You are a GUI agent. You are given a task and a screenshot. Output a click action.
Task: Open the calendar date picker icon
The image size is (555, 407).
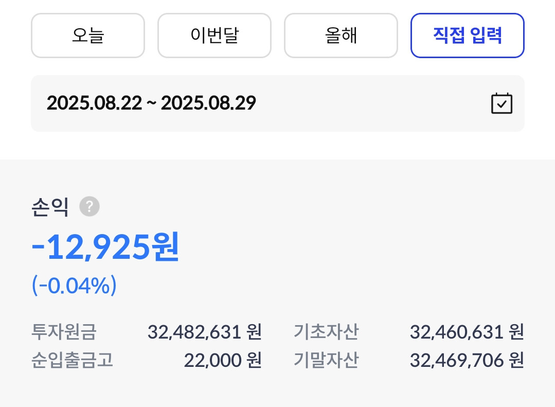501,103
